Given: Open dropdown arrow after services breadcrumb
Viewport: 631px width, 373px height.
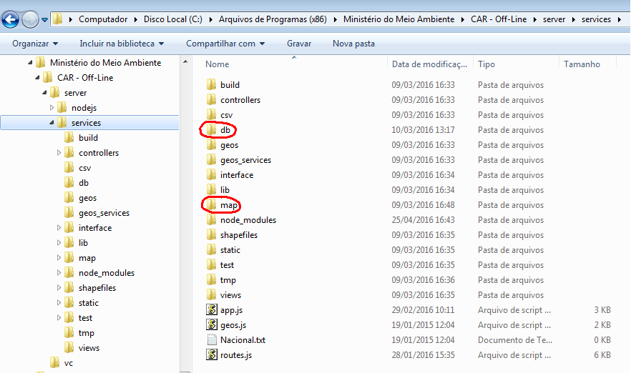Looking at the screenshot, I should coord(619,19).
